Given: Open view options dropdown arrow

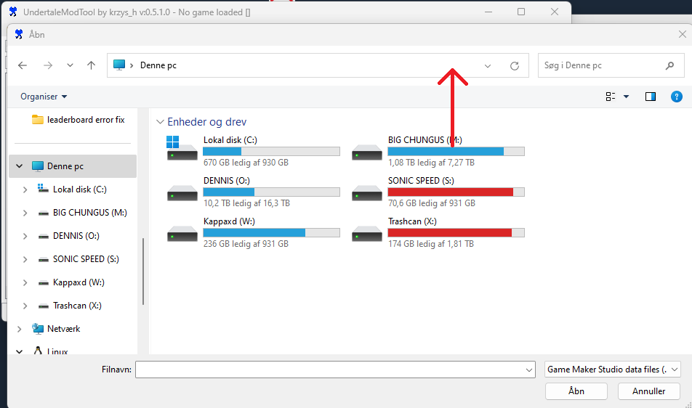Looking at the screenshot, I should [x=626, y=97].
